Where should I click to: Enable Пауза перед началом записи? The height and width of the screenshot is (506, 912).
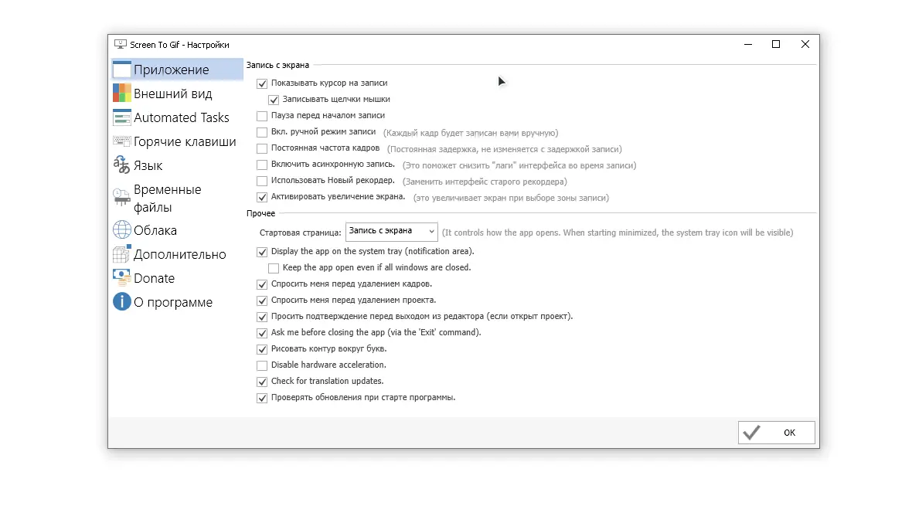[262, 117]
